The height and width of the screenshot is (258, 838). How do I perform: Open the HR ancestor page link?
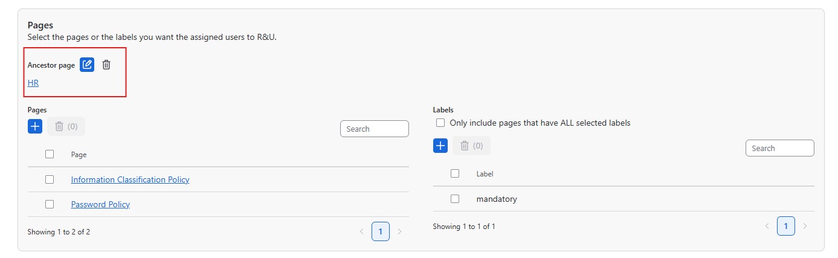click(33, 83)
